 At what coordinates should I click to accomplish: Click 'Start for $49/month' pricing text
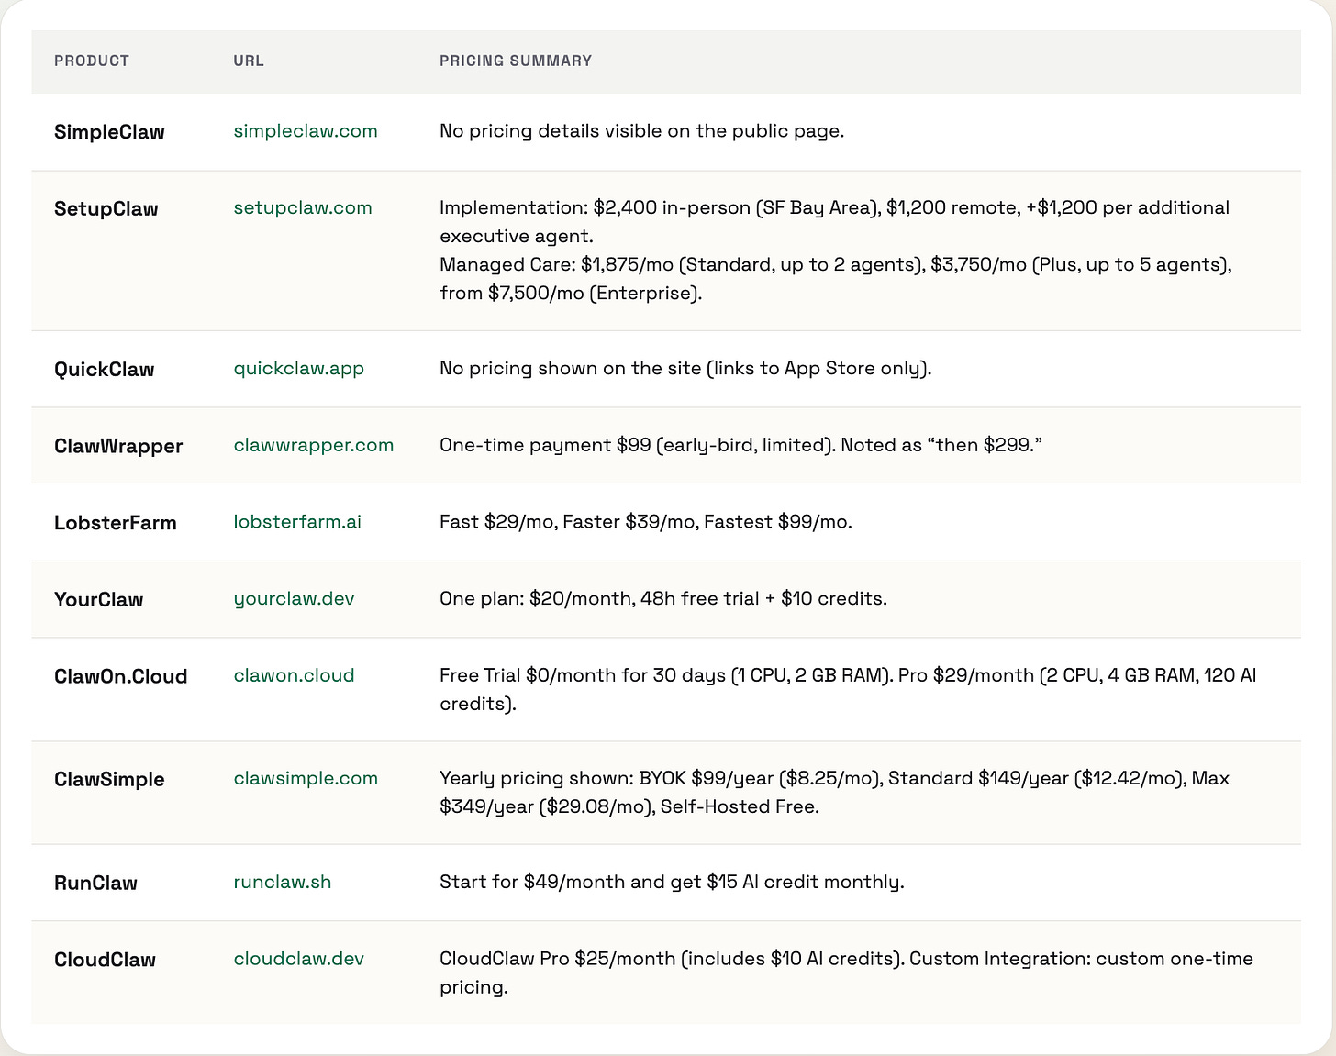[x=672, y=883]
